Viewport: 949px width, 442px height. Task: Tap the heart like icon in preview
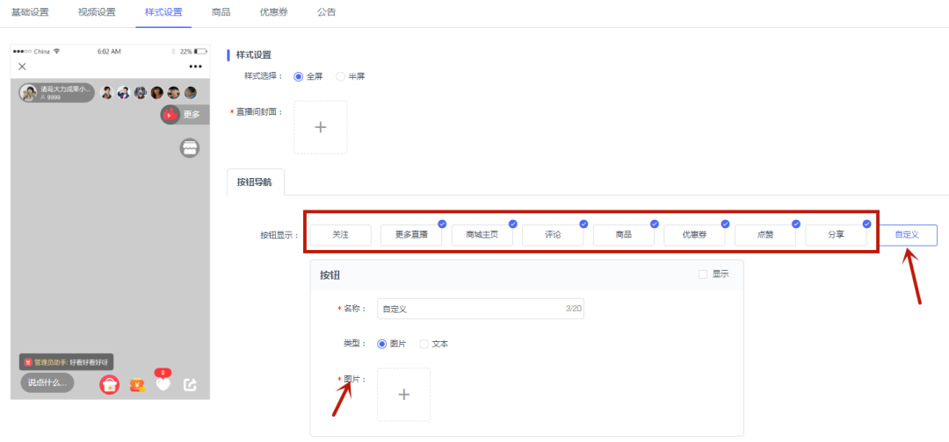click(x=163, y=382)
